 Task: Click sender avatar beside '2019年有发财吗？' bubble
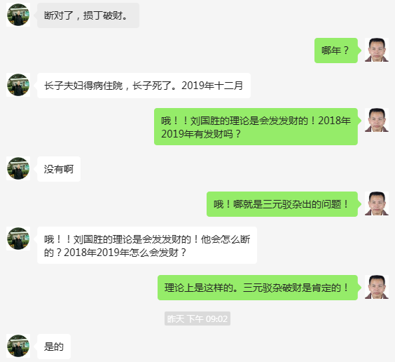(x=377, y=120)
